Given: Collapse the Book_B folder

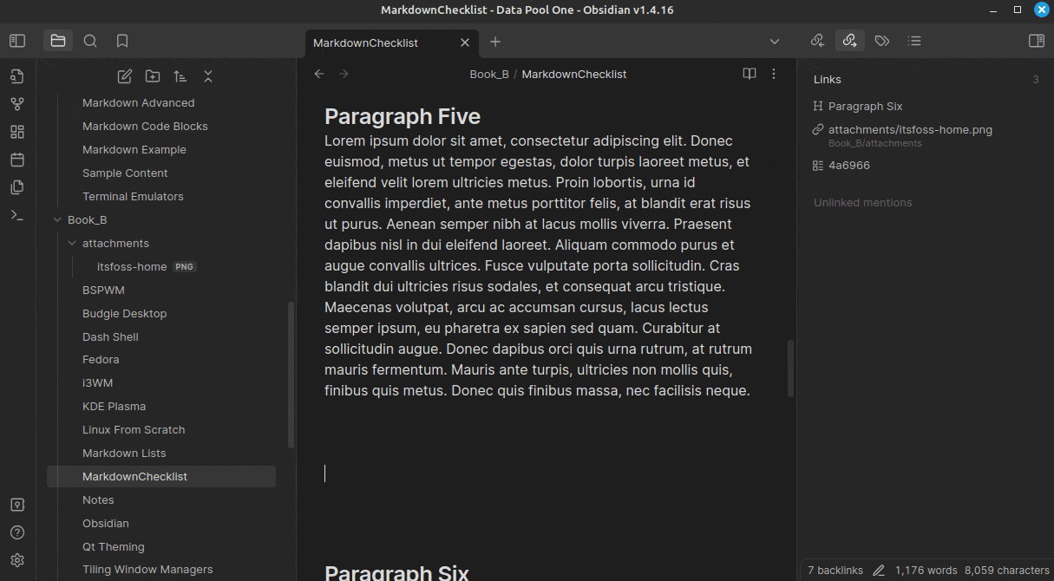Looking at the screenshot, I should (57, 220).
